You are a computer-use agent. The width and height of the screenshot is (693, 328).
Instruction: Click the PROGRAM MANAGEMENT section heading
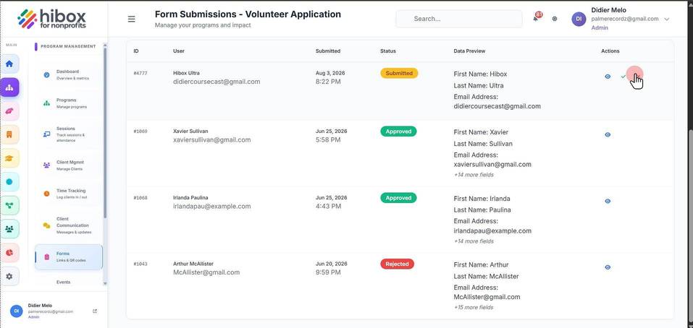click(x=68, y=46)
